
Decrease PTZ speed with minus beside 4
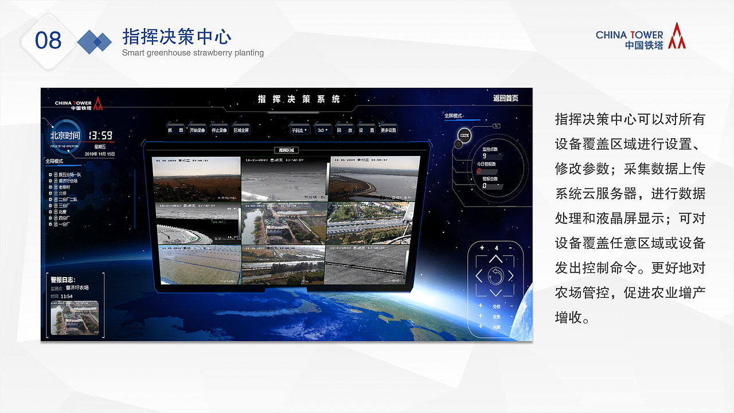click(510, 248)
